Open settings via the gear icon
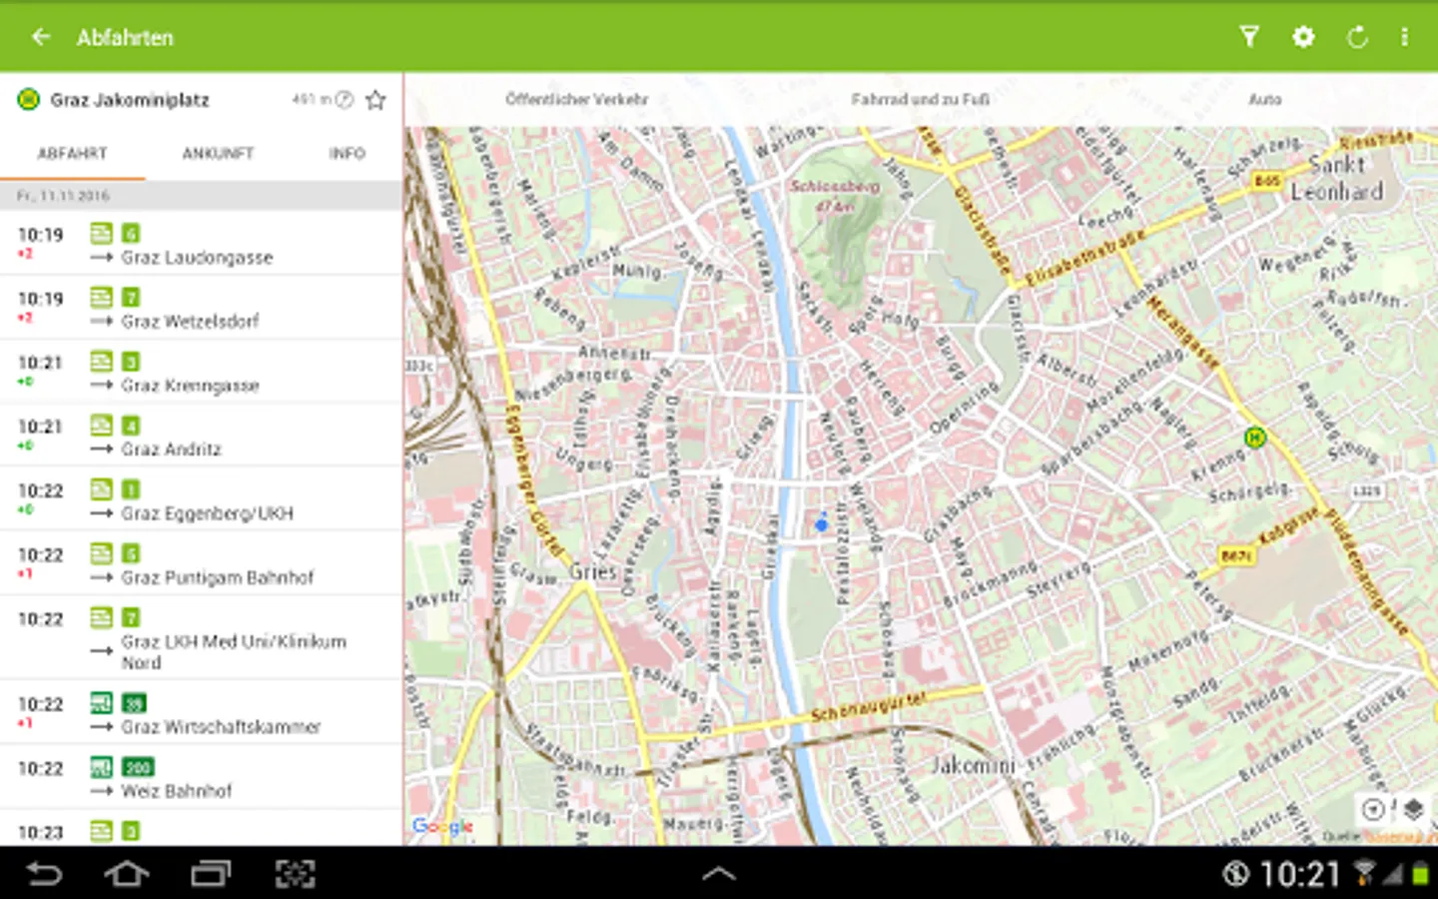 point(1303,37)
